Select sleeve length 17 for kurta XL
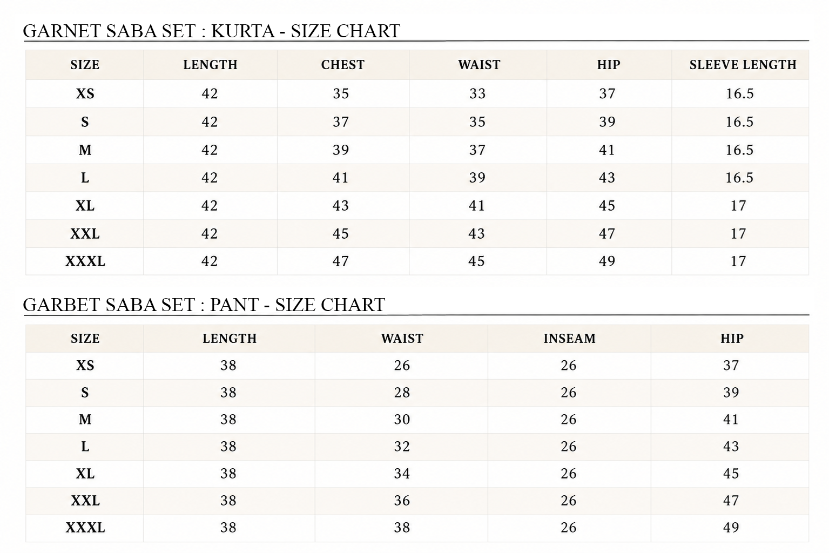829x553 pixels. (x=738, y=206)
